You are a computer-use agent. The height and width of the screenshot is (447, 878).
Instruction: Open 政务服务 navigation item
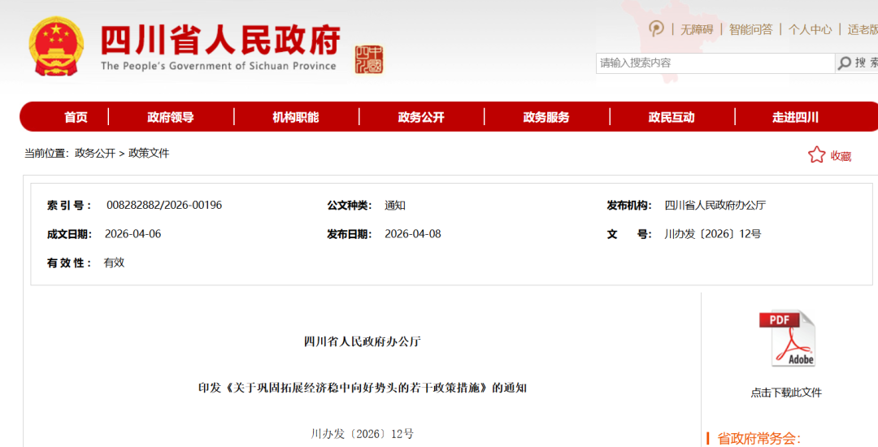pyautogui.click(x=546, y=117)
